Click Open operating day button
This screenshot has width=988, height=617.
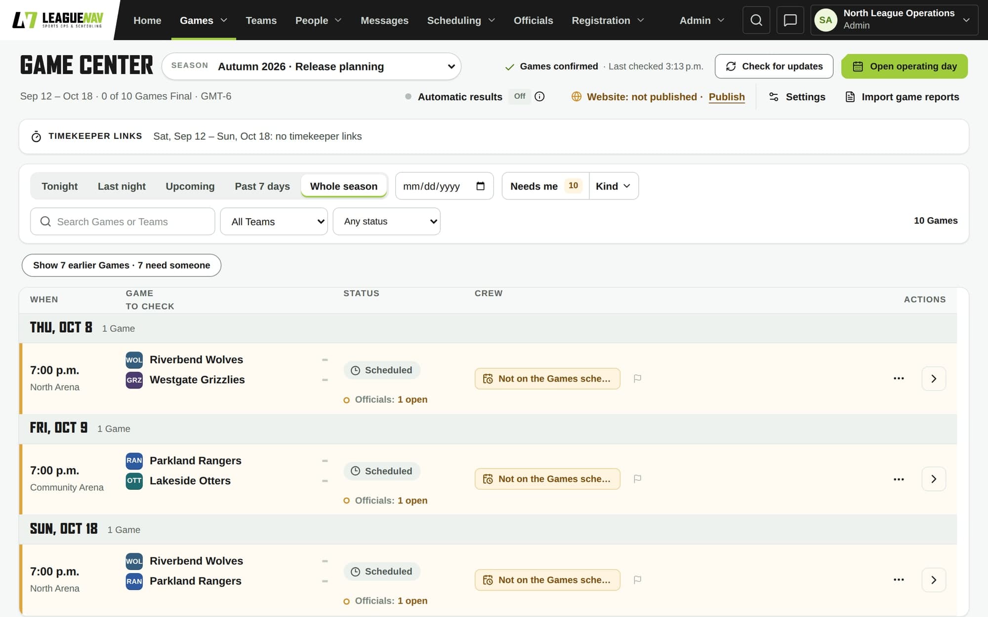pyautogui.click(x=904, y=66)
